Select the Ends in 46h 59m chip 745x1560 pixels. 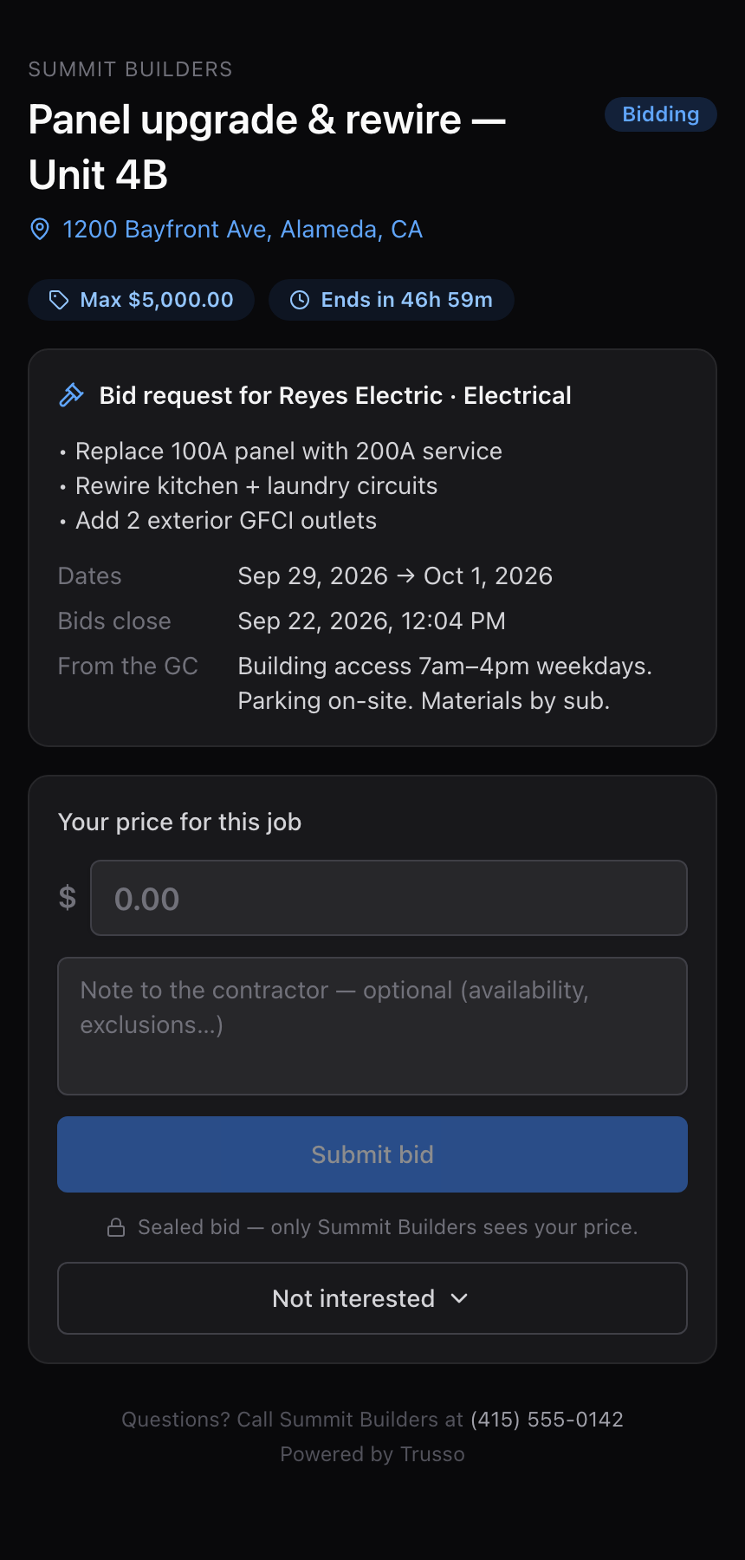[392, 300]
